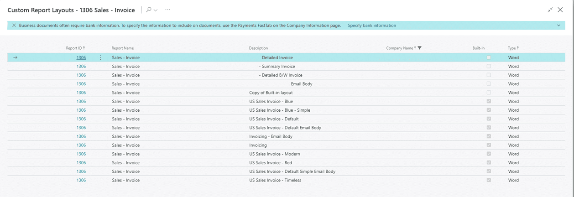The image size is (574, 197).
Task: Collapse the page using the shrink icon
Action: point(550,10)
